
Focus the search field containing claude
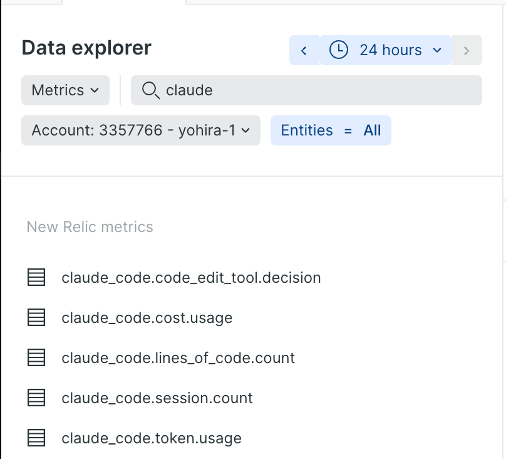coord(306,90)
